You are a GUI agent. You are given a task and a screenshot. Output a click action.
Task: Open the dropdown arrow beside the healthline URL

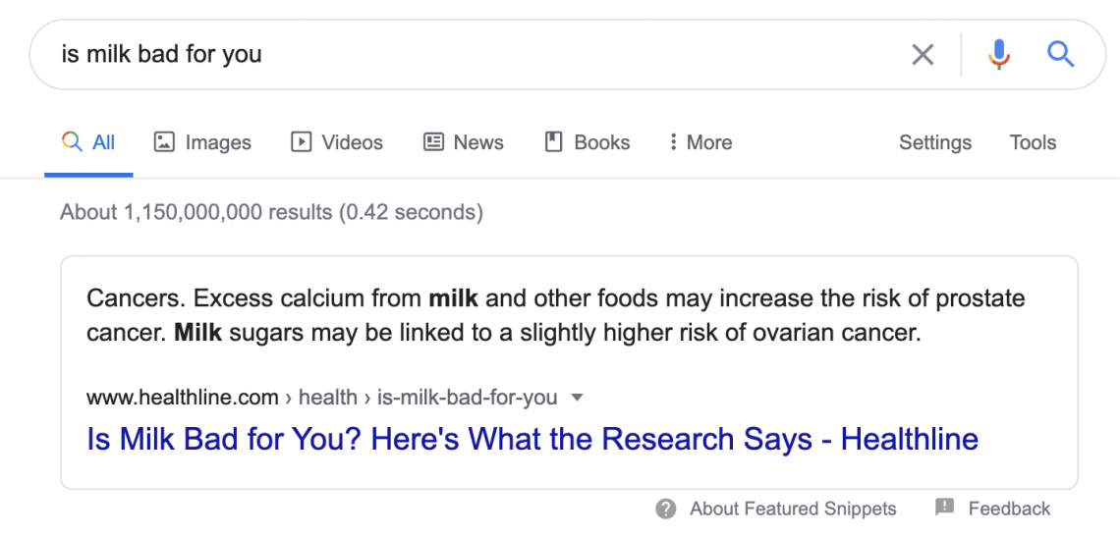click(x=577, y=398)
